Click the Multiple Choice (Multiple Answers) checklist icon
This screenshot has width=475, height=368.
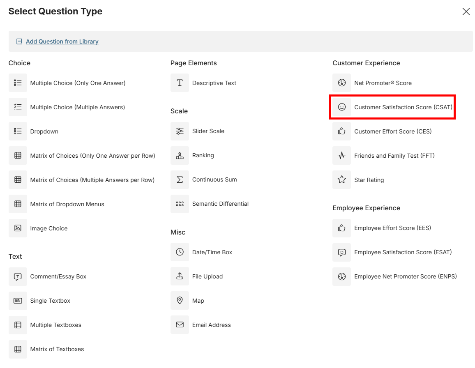point(18,107)
